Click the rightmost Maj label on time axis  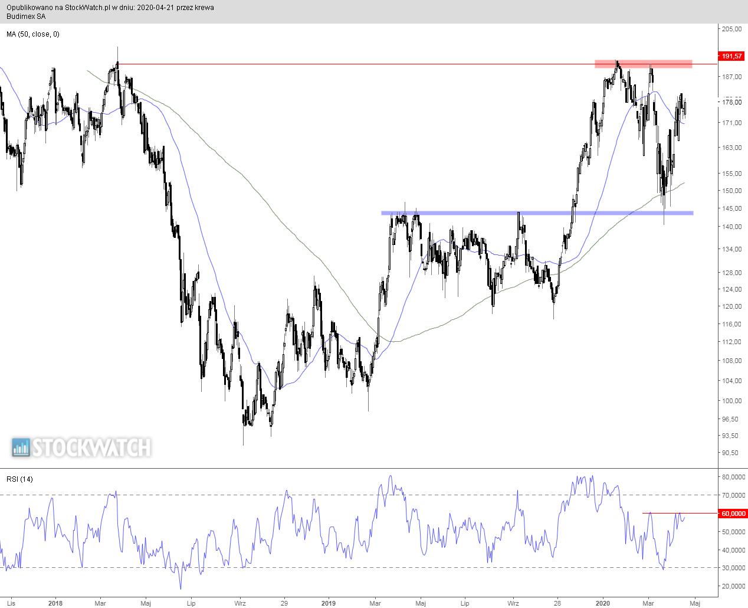click(x=695, y=603)
